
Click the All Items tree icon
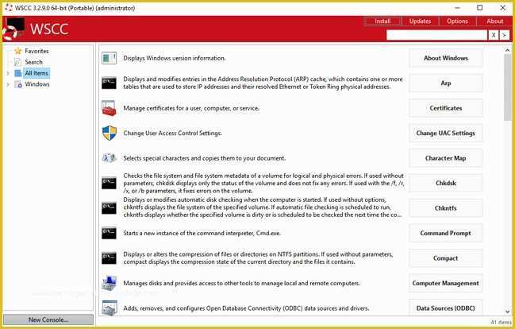coord(18,73)
